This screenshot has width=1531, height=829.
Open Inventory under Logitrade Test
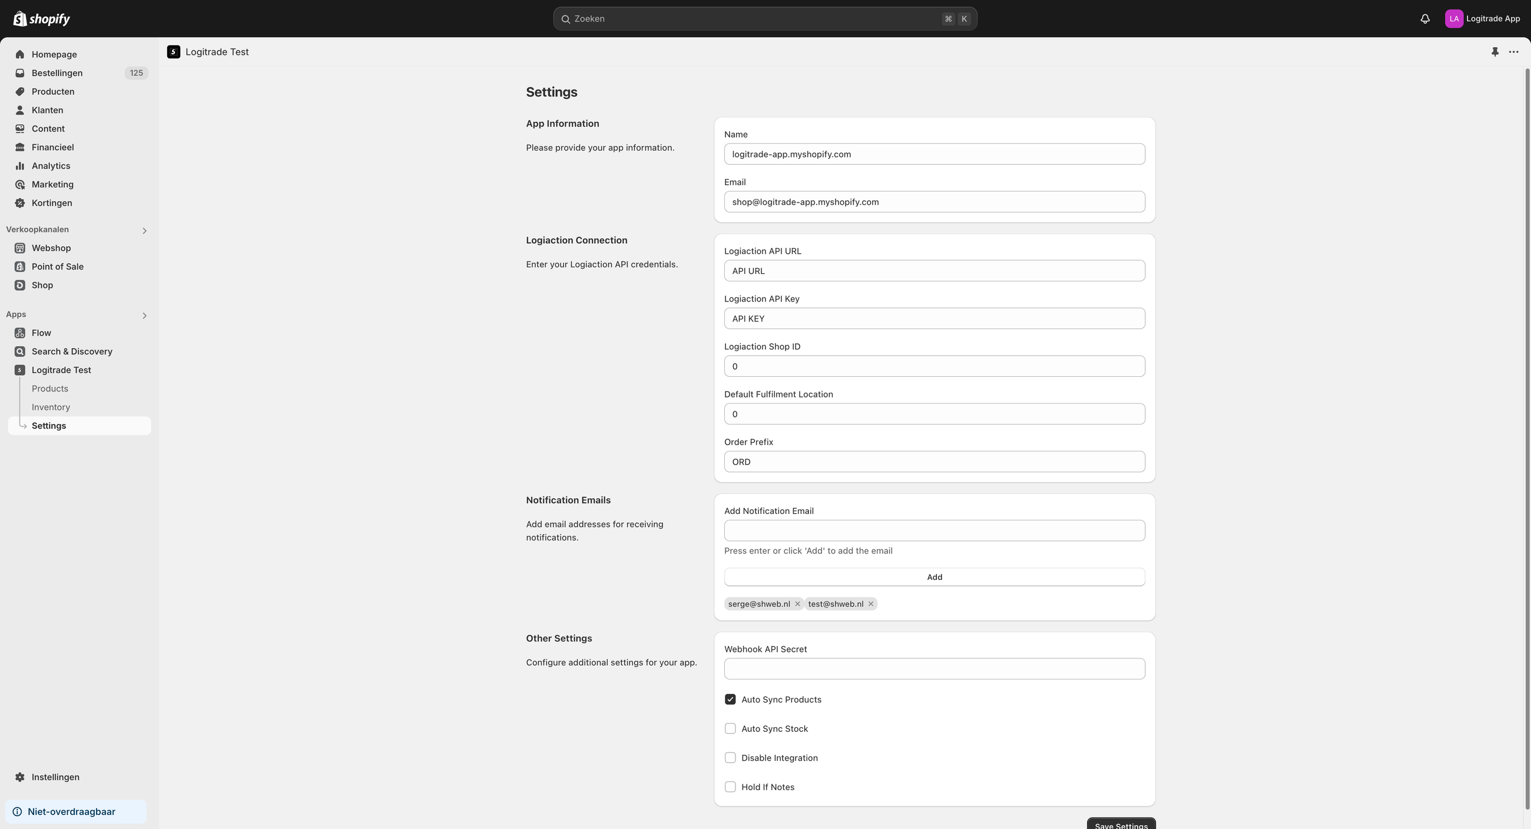point(51,407)
